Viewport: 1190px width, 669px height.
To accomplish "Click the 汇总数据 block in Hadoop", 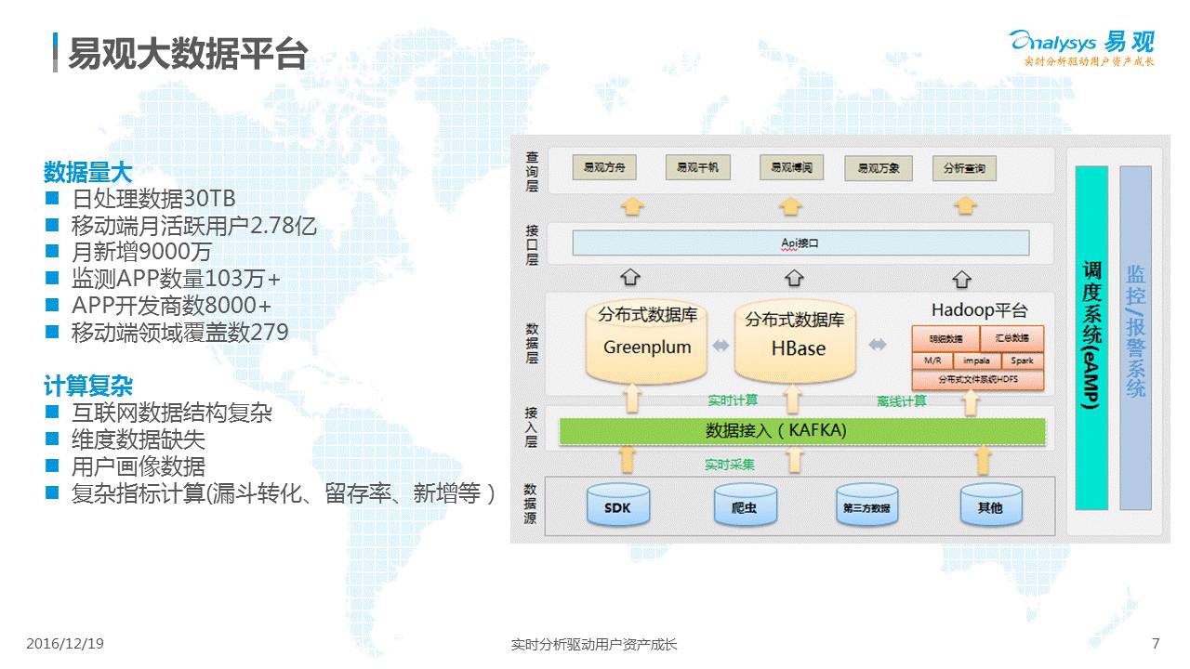I will coord(1011,338).
